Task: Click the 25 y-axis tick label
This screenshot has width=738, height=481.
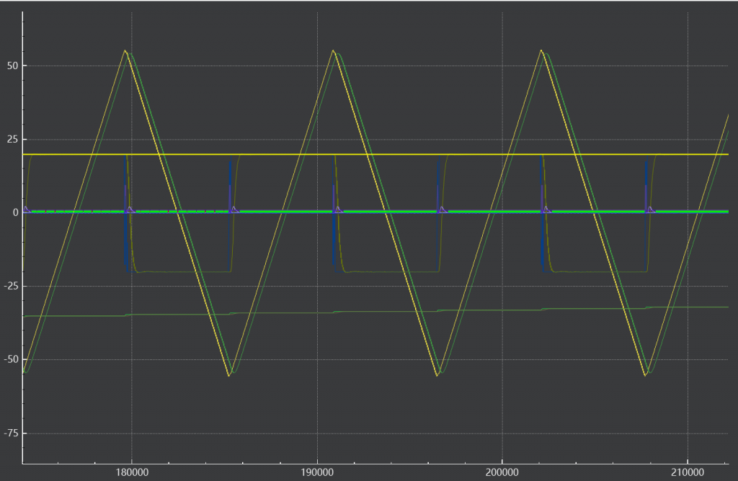Action: click(x=13, y=139)
